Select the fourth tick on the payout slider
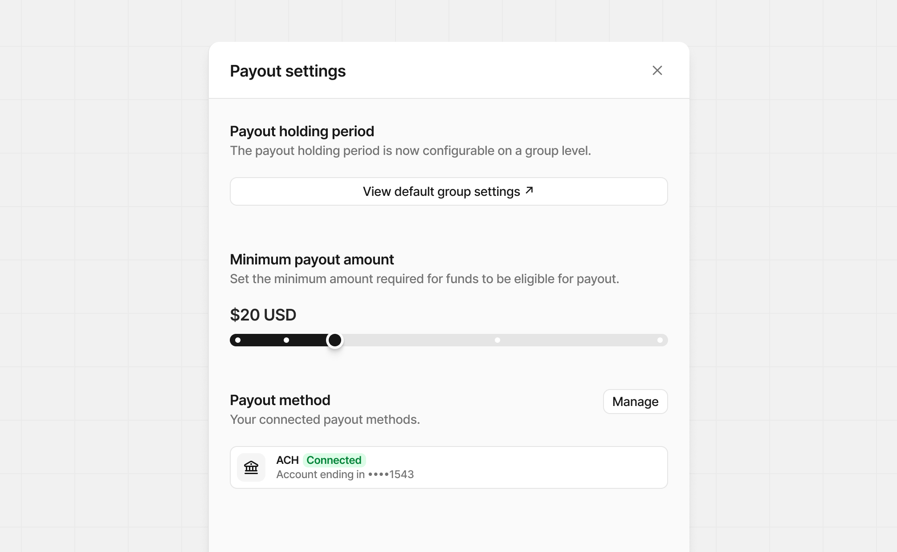Image resolution: width=897 pixels, height=552 pixels. pos(497,340)
